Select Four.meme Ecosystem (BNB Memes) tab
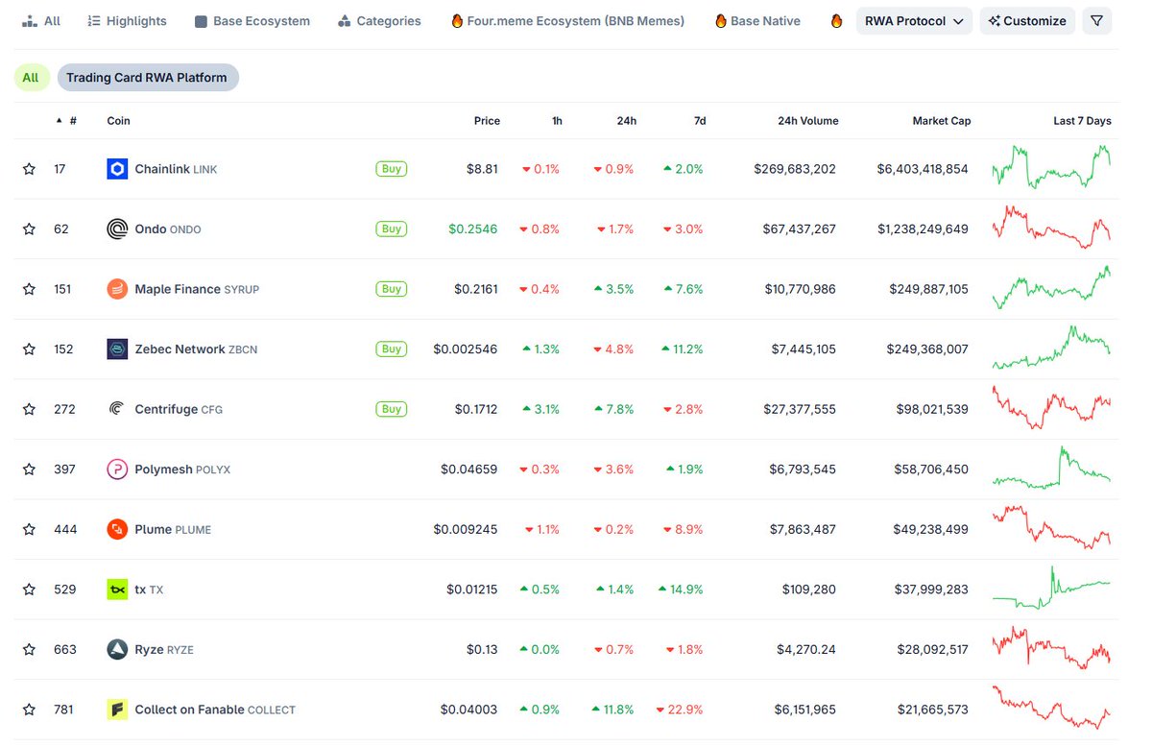This screenshot has height=746, width=1152. pos(567,21)
